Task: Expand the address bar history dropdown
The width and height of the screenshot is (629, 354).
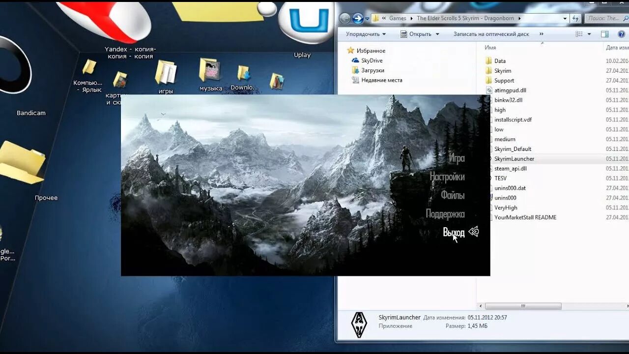Action: pyautogui.click(x=565, y=18)
